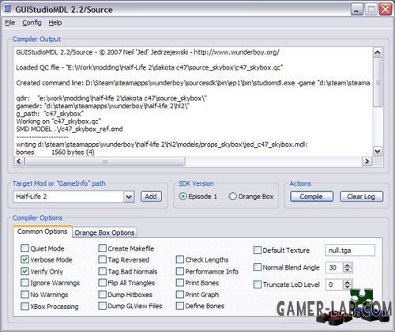Select the Orange Box SDK version
The image size is (395, 332).
232,196
